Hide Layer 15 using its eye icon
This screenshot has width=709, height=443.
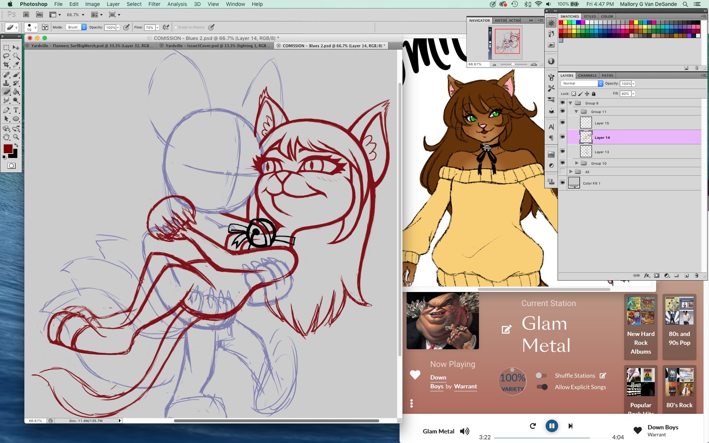[x=562, y=123]
